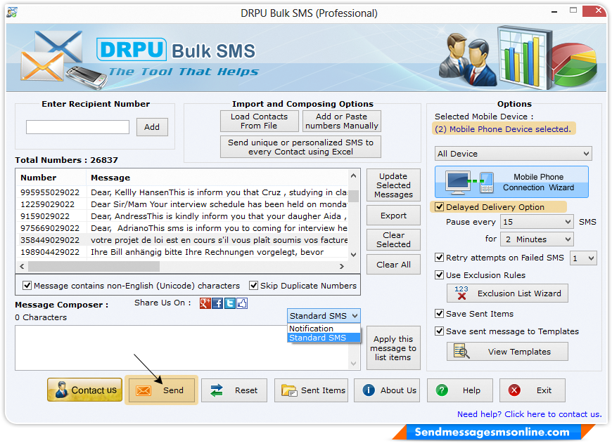Click the green question mark Help icon

click(x=442, y=390)
